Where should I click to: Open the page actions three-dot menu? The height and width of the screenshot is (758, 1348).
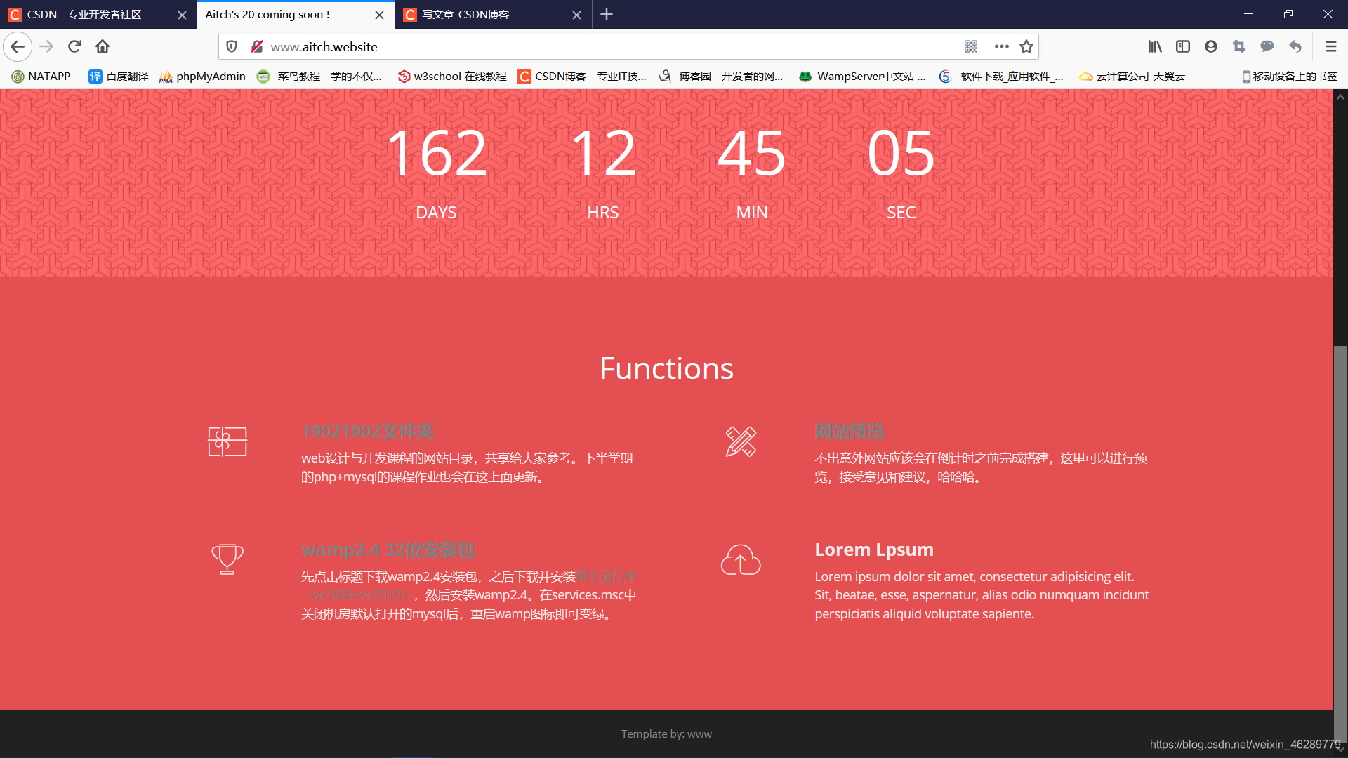coord(1002,46)
